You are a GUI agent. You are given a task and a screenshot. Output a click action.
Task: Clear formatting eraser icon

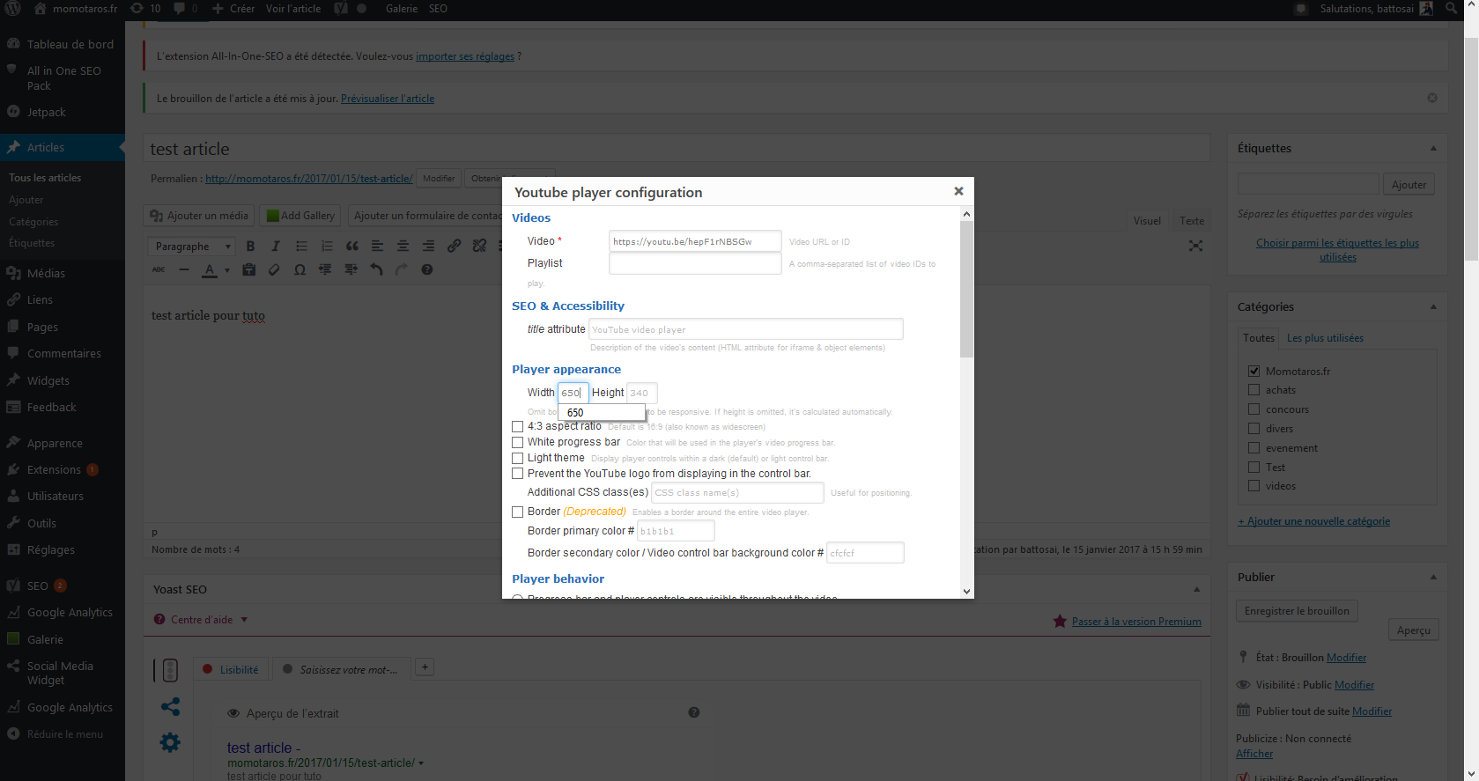click(x=274, y=269)
